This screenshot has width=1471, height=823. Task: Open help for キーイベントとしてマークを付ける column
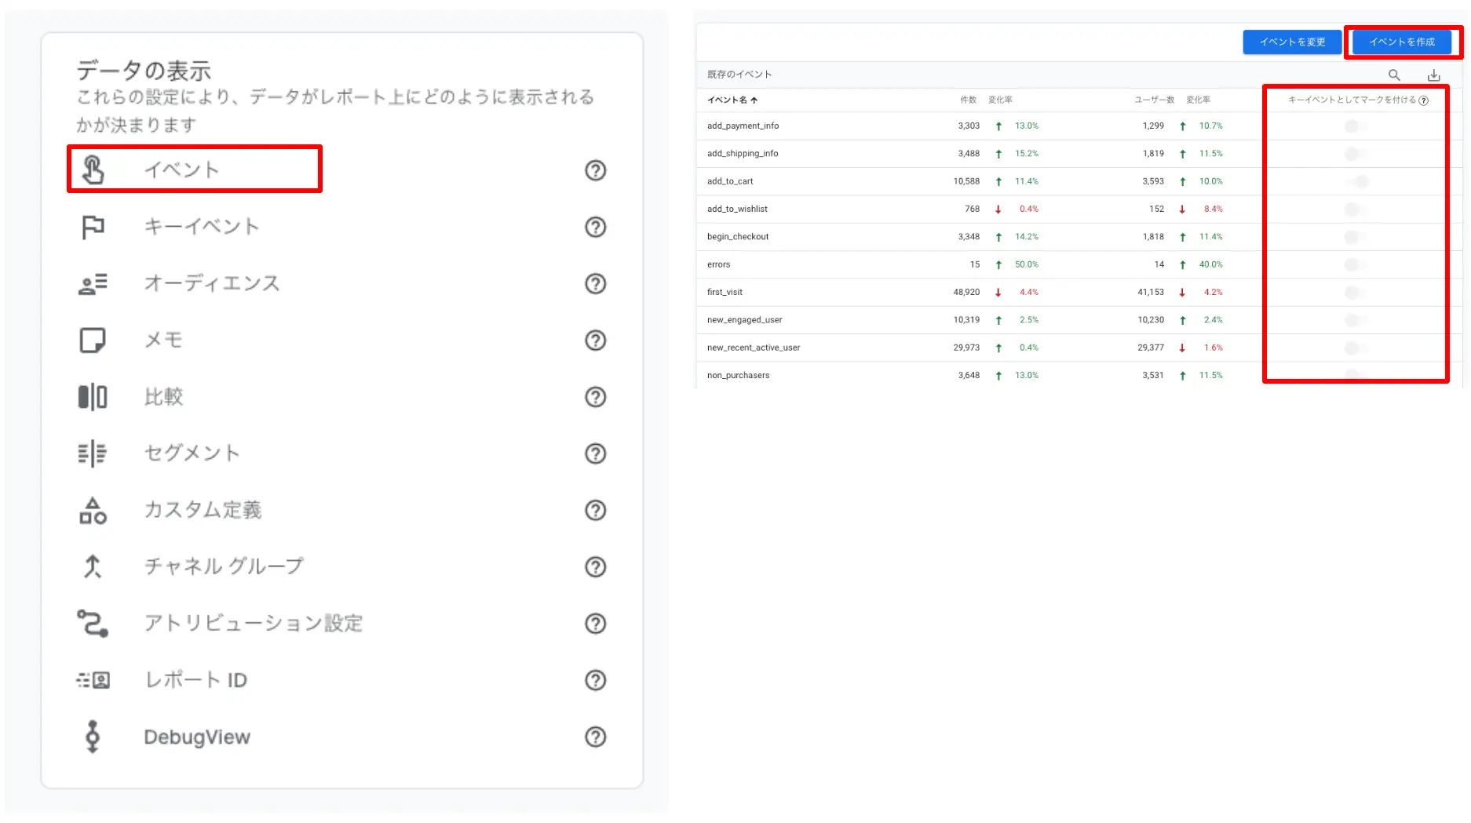(1424, 100)
